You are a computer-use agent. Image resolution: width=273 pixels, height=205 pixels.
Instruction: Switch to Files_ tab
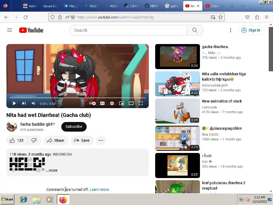tap(71, 6)
